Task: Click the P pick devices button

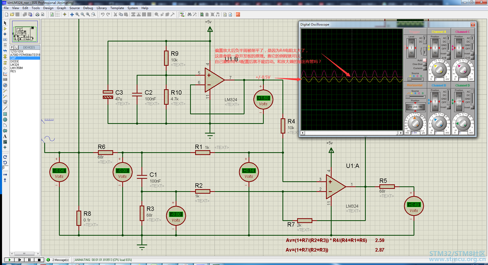Action: pyautogui.click(x=12, y=48)
